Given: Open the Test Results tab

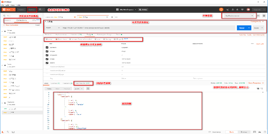Looking at the screenshot, I should click(x=82, y=83).
